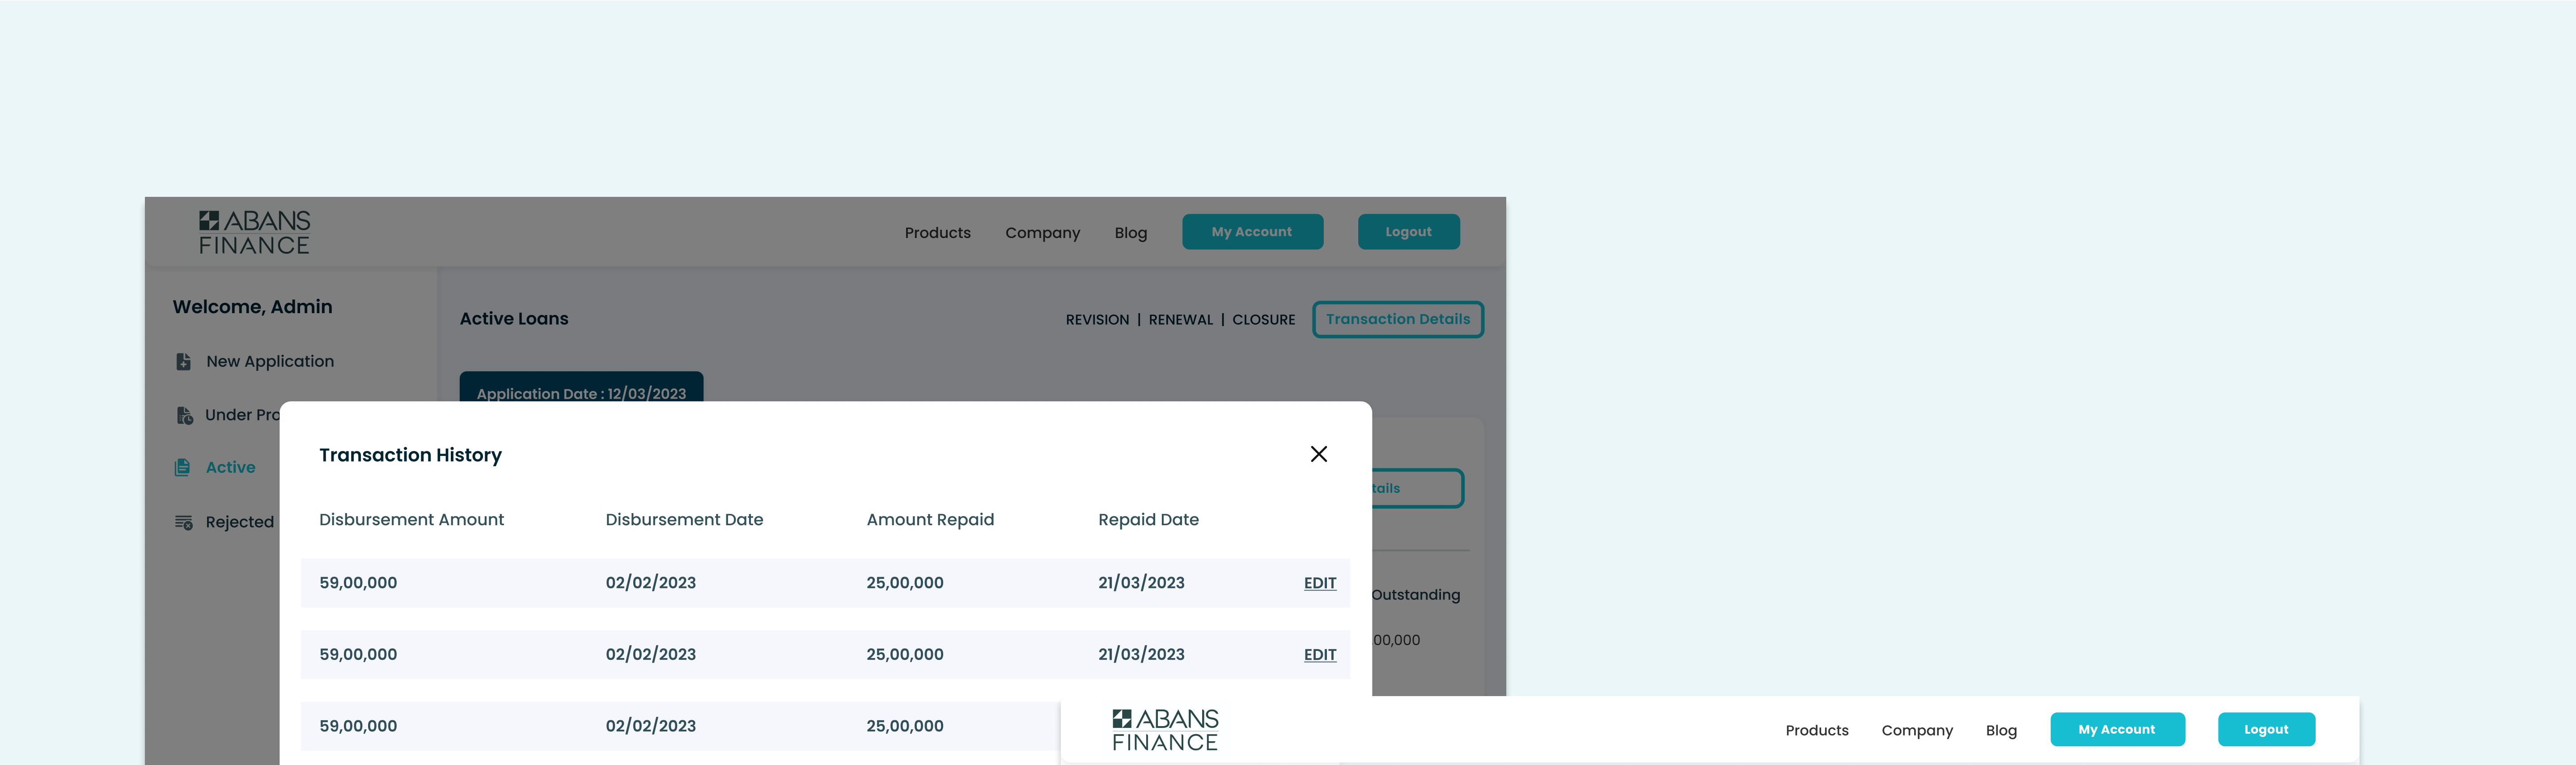Open the Transaction Details button
The height and width of the screenshot is (765, 2576).
pos(1397,319)
